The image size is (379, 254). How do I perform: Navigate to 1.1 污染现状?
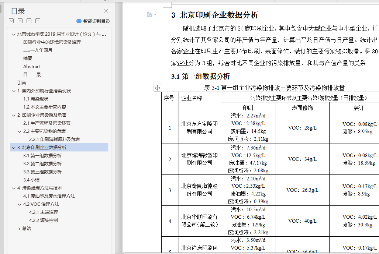[x=36, y=99]
